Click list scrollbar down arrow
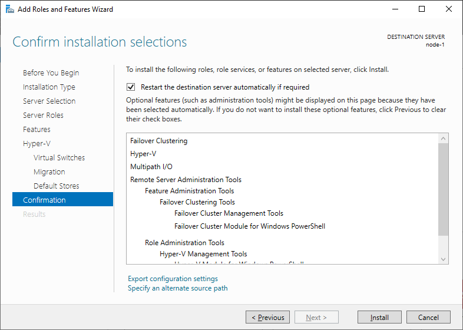463x330 pixels. pos(443,259)
